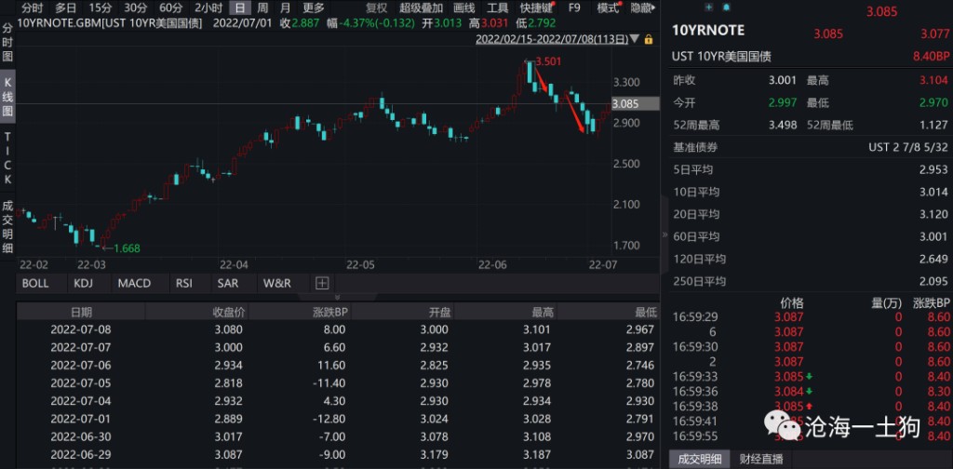
Task: Select the MACD indicator tab
Action: [134, 283]
